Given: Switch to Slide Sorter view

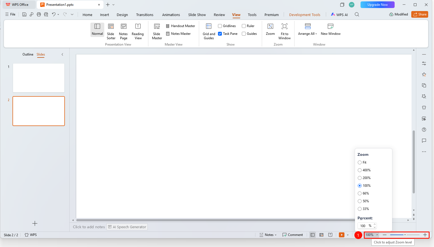Looking at the screenshot, I should point(111,31).
